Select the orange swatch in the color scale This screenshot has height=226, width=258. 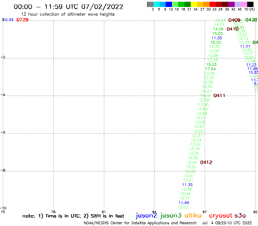coord(206,4)
